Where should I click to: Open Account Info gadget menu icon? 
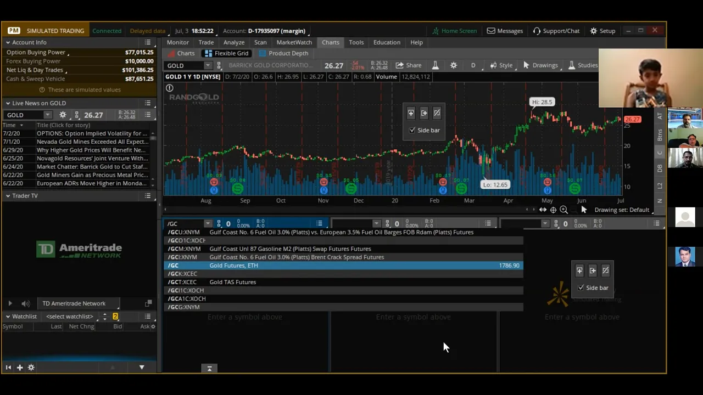click(x=148, y=42)
